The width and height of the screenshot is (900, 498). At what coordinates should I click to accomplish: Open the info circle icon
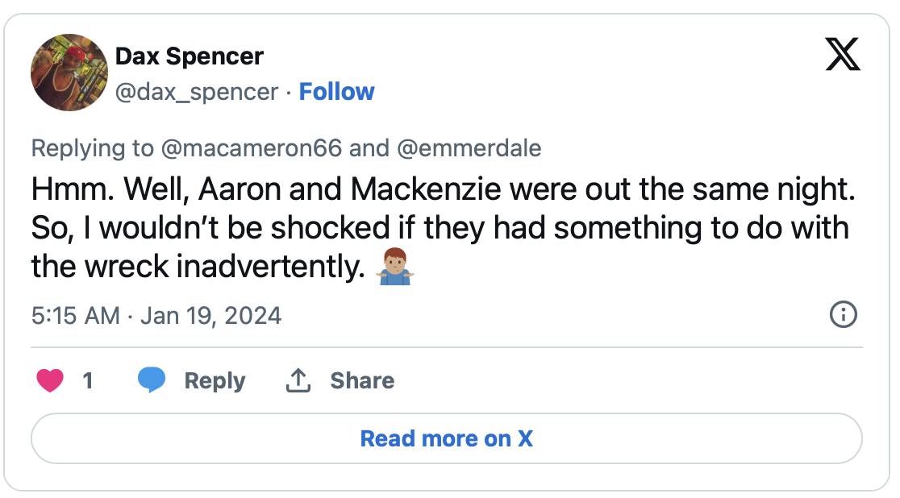point(843,314)
